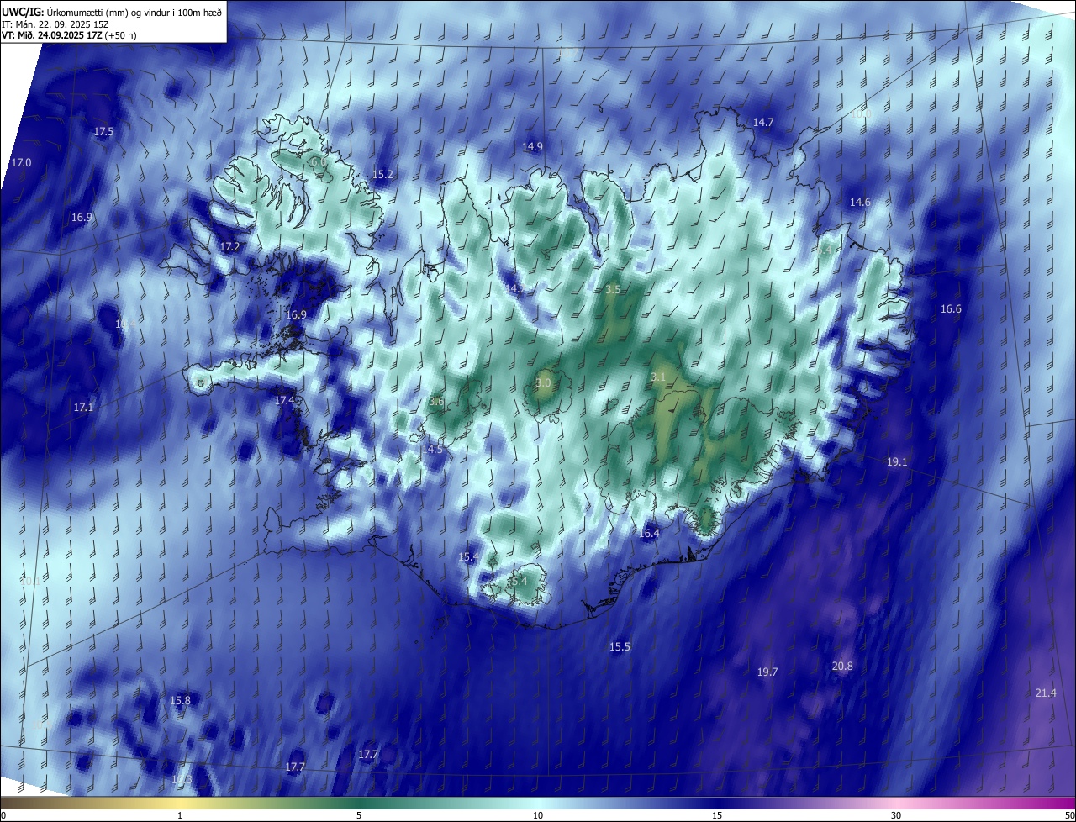This screenshot has width=1076, height=822.
Task: Click the 17.5 value label
Action: 103,132
